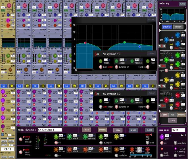Image resolution: width=188 pixels, height=159 pixels.
Task: Expand the blue band eq arrow selector
Action: pos(160,46)
